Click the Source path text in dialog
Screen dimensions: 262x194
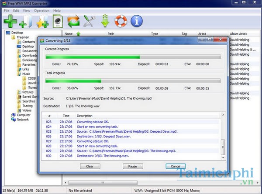pos(109,98)
